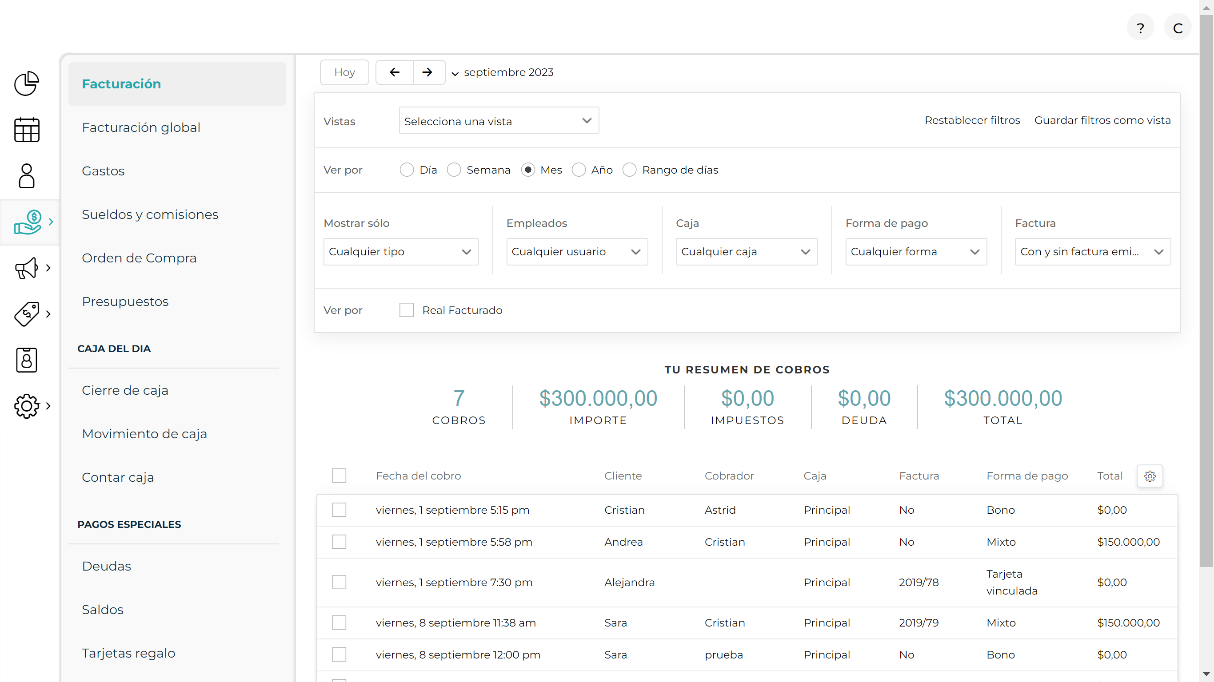This screenshot has height=682, width=1214.
Task: Select the Mes radio button
Action: point(528,170)
